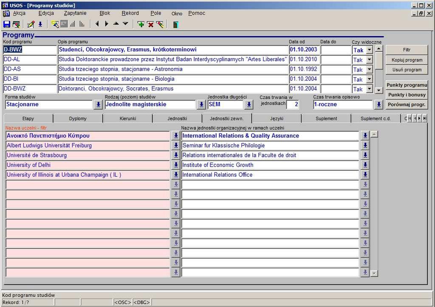Expand Czy widoczne dropdown for DD-AS
This screenshot has height=307, width=435.
[x=369, y=69]
